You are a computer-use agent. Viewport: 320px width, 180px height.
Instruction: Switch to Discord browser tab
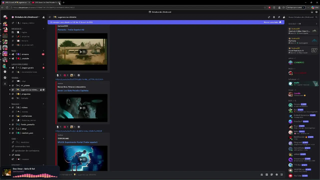click(15, 2)
